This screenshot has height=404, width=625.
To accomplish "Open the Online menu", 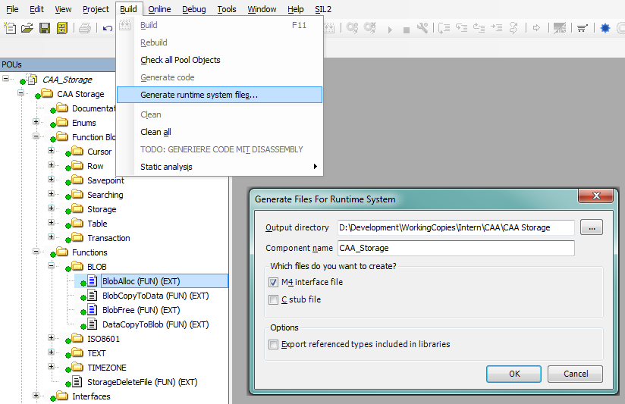I will (x=159, y=9).
